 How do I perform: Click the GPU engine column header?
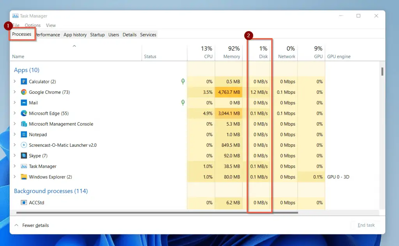tap(339, 56)
